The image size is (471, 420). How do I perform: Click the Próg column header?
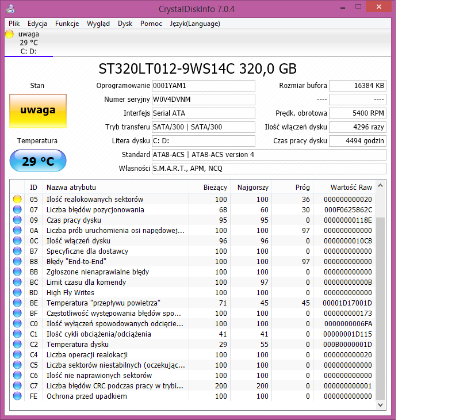293,188
